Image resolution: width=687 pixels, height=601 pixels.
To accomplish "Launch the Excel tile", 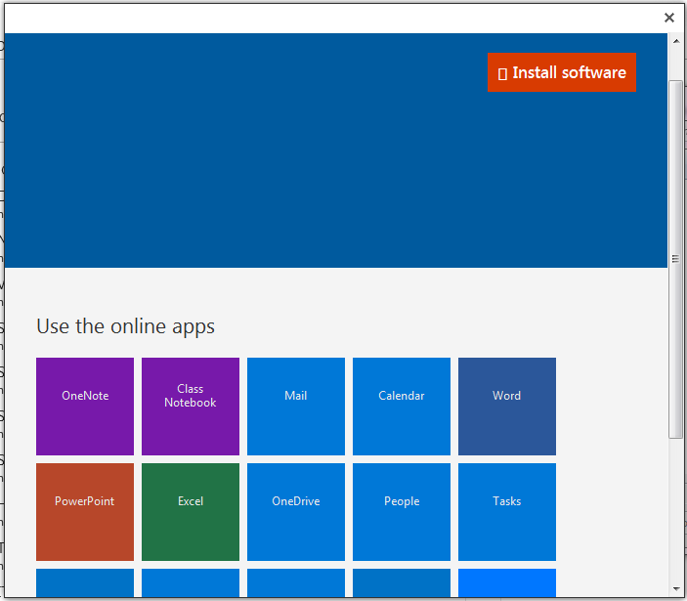I will coord(191,512).
